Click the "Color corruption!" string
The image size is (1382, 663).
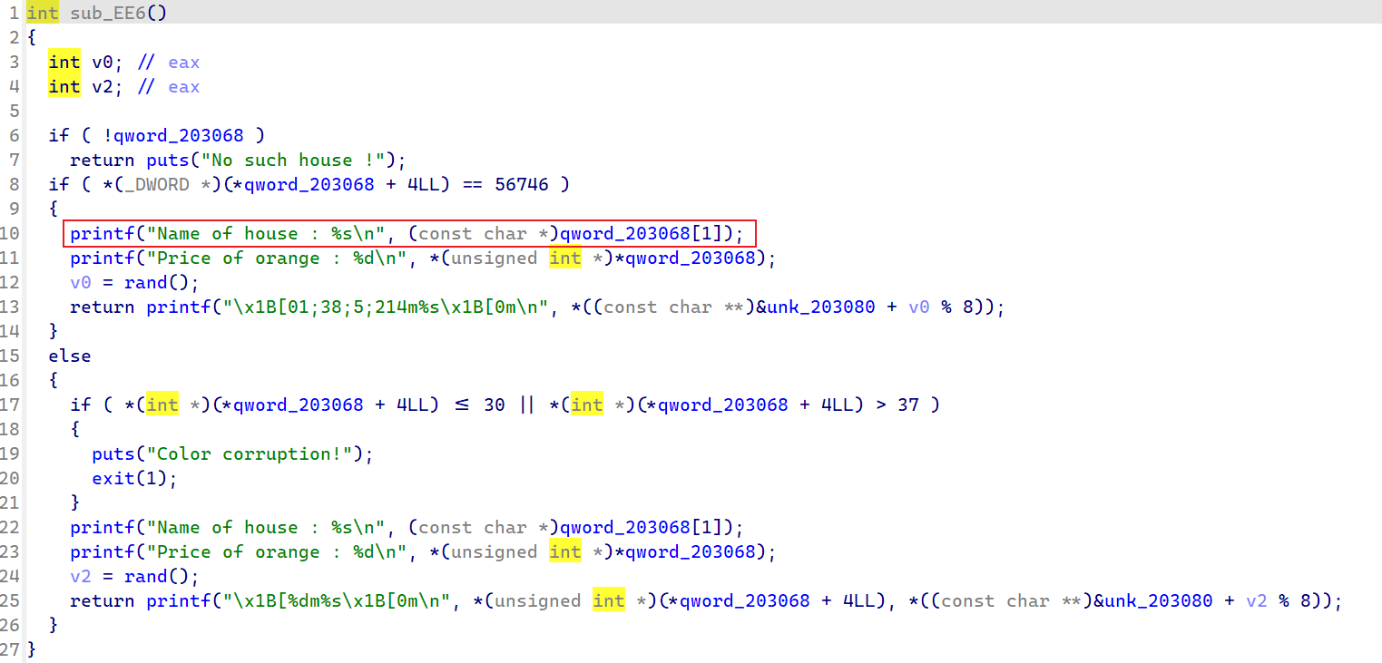point(249,453)
